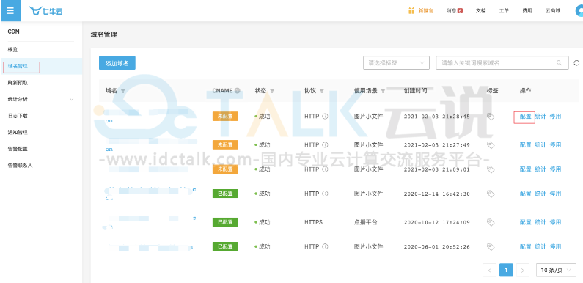
Task: Open 费用 in the top bar
Action: point(527,11)
